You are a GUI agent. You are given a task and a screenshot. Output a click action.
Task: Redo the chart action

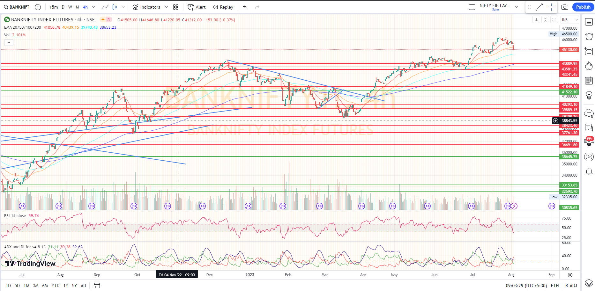tap(257, 7)
